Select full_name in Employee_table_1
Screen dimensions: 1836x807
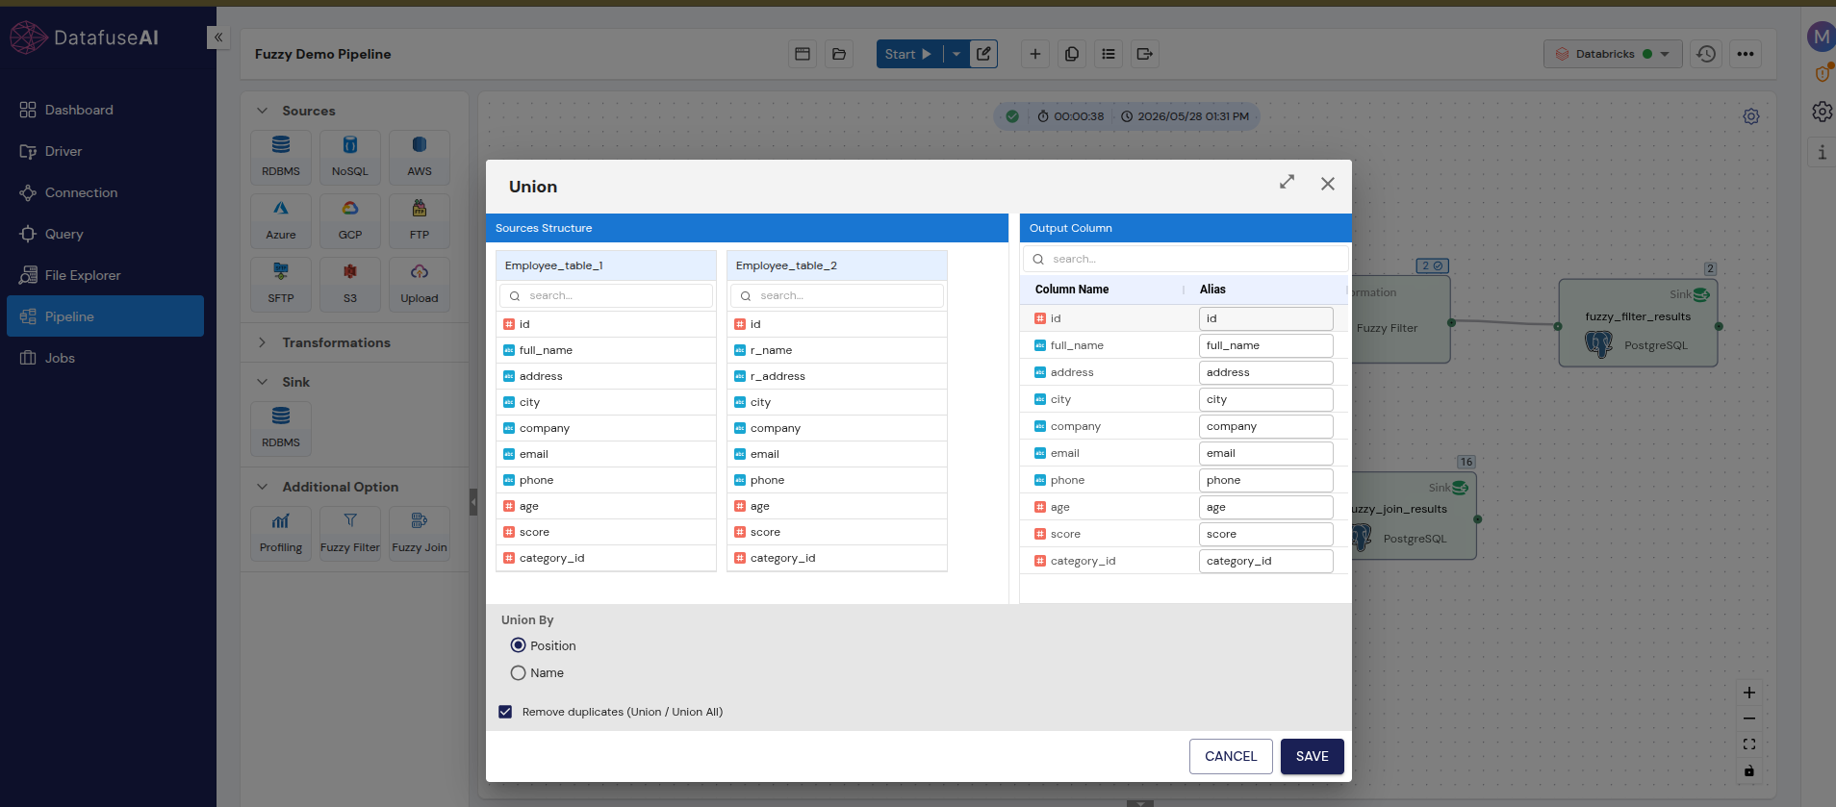(606, 350)
